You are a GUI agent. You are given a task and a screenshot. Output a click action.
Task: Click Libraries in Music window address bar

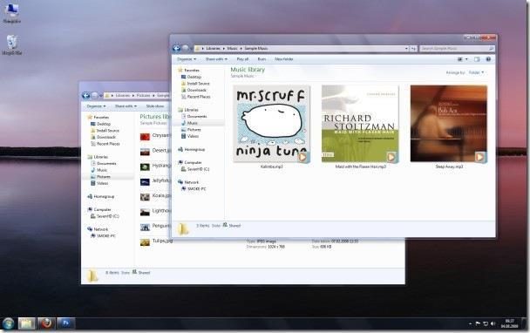pyautogui.click(x=214, y=49)
